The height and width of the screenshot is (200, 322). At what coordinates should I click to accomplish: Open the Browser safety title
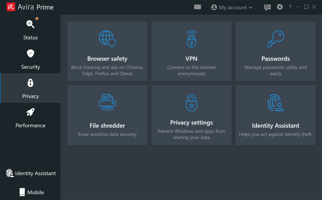pos(107,59)
